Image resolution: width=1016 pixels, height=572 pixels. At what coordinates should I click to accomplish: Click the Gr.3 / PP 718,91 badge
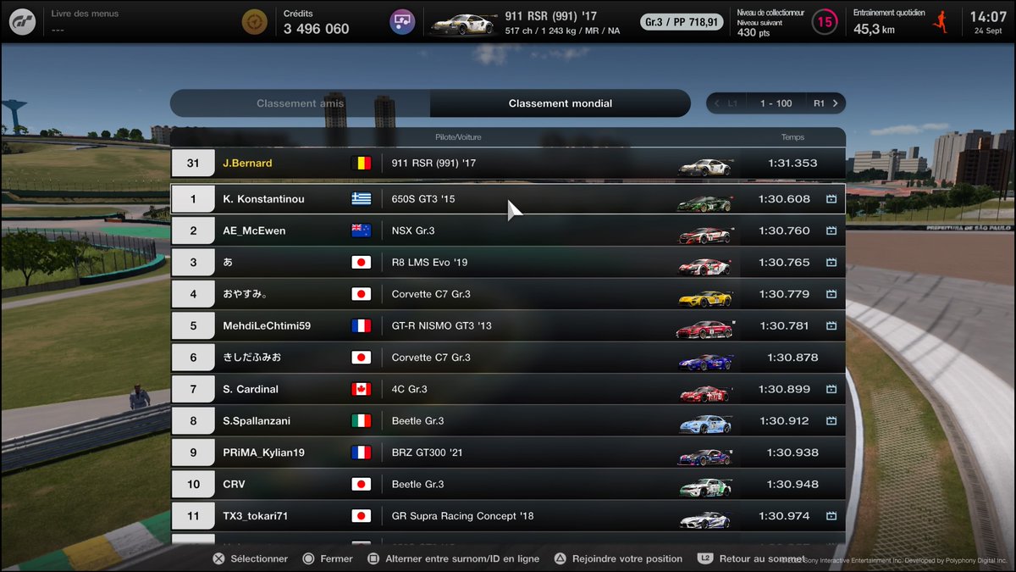(x=682, y=21)
